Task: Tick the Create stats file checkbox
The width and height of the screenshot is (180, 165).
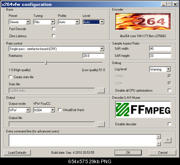Action: click(x=10, y=77)
